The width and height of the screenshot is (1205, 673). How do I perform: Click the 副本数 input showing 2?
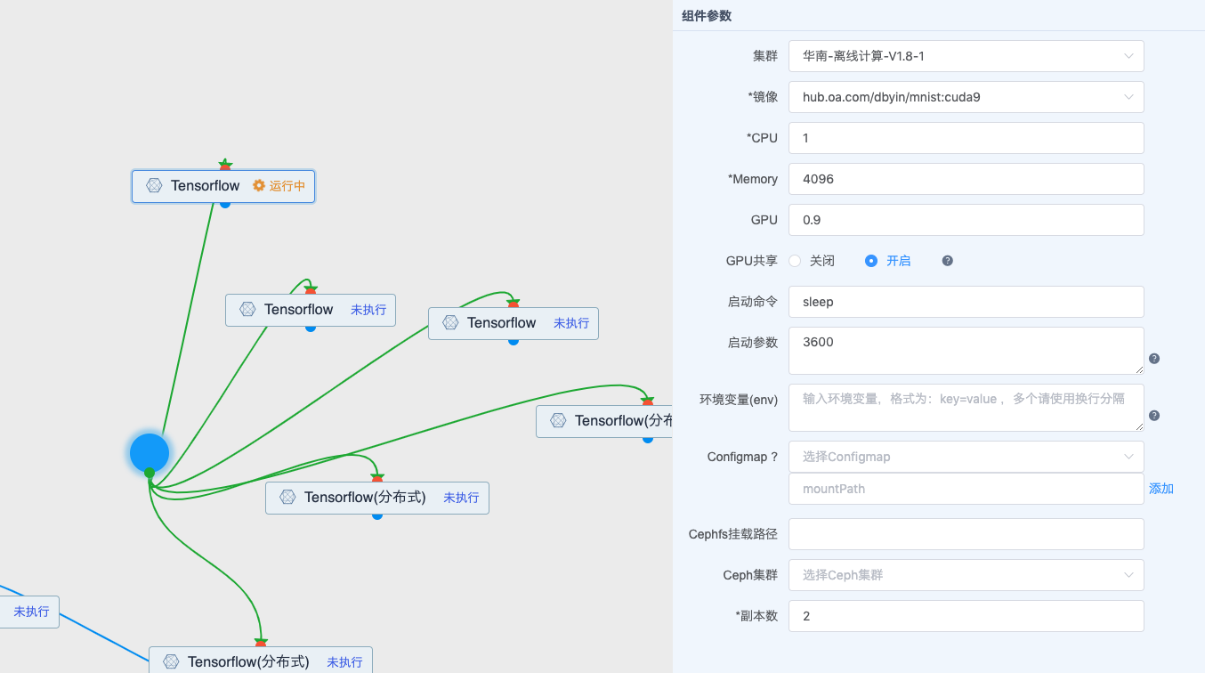tap(966, 616)
